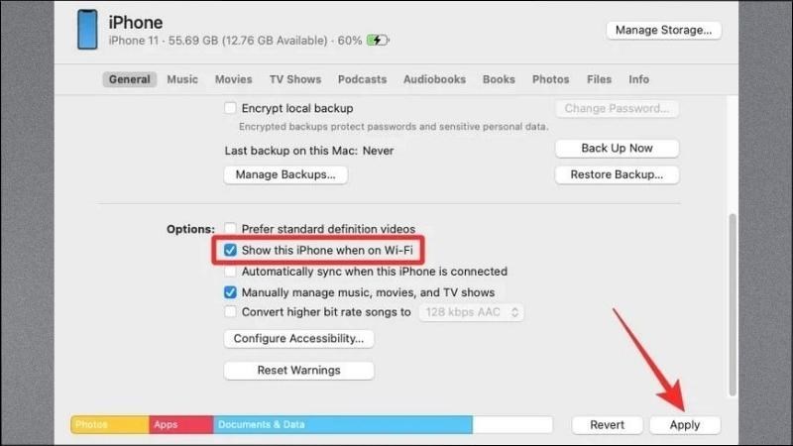Click Back Up Now button

pos(617,148)
